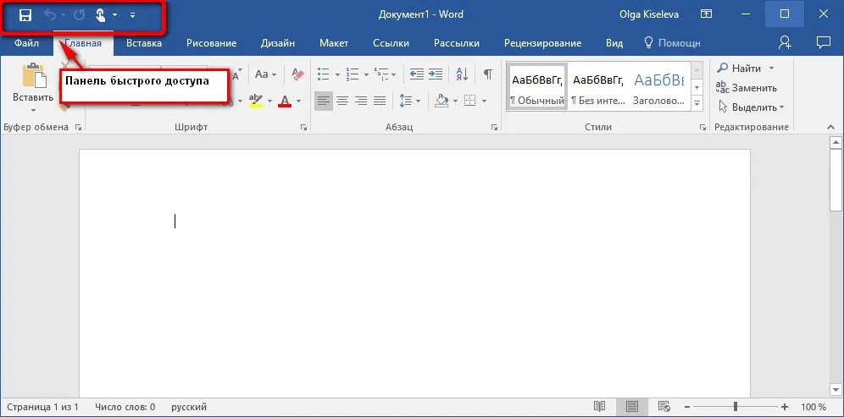Viewport: 844px width, 417px height.
Task: Select the Без интервала style
Action: tap(598, 86)
